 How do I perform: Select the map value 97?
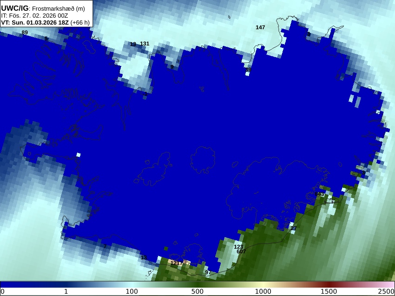point(208,272)
